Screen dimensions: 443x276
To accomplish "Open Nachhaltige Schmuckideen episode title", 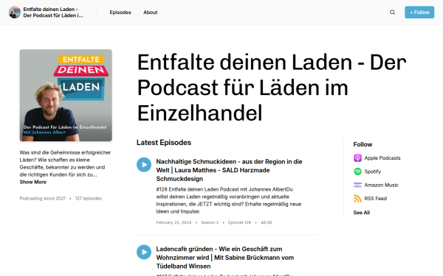I will point(229,170).
